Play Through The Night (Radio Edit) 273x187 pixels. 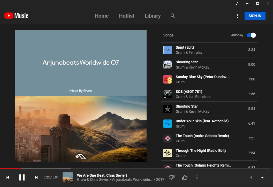pos(209,153)
